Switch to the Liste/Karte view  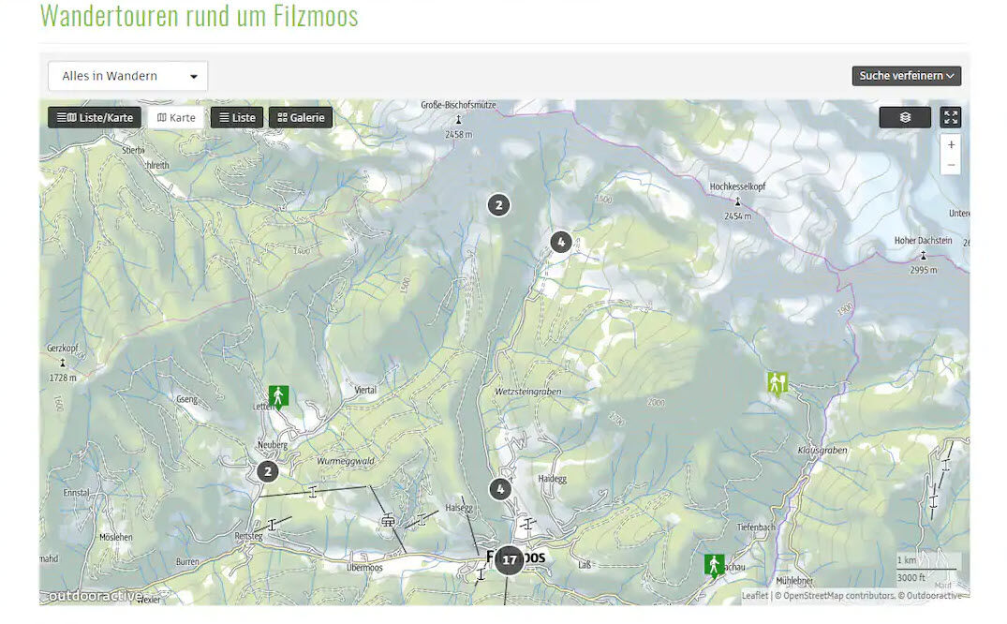(95, 117)
